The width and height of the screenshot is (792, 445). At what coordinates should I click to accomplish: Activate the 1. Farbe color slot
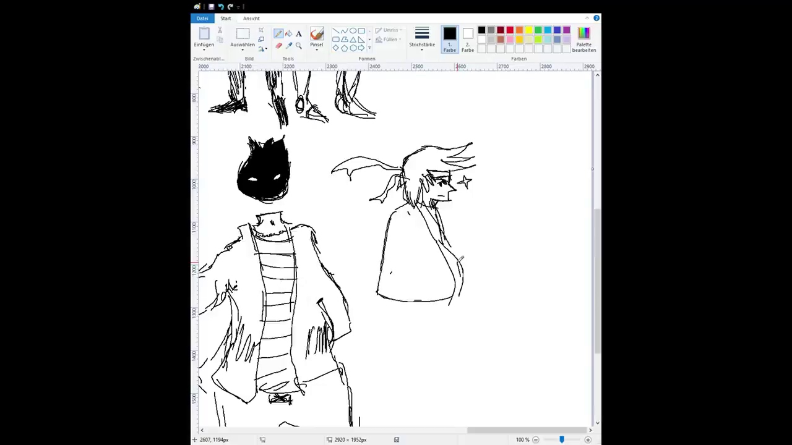tap(450, 39)
